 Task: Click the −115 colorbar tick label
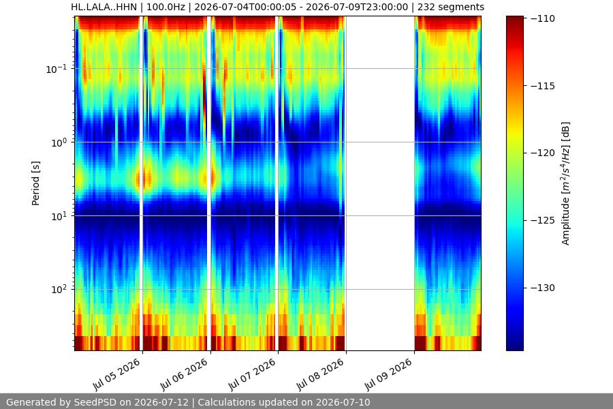click(x=543, y=86)
